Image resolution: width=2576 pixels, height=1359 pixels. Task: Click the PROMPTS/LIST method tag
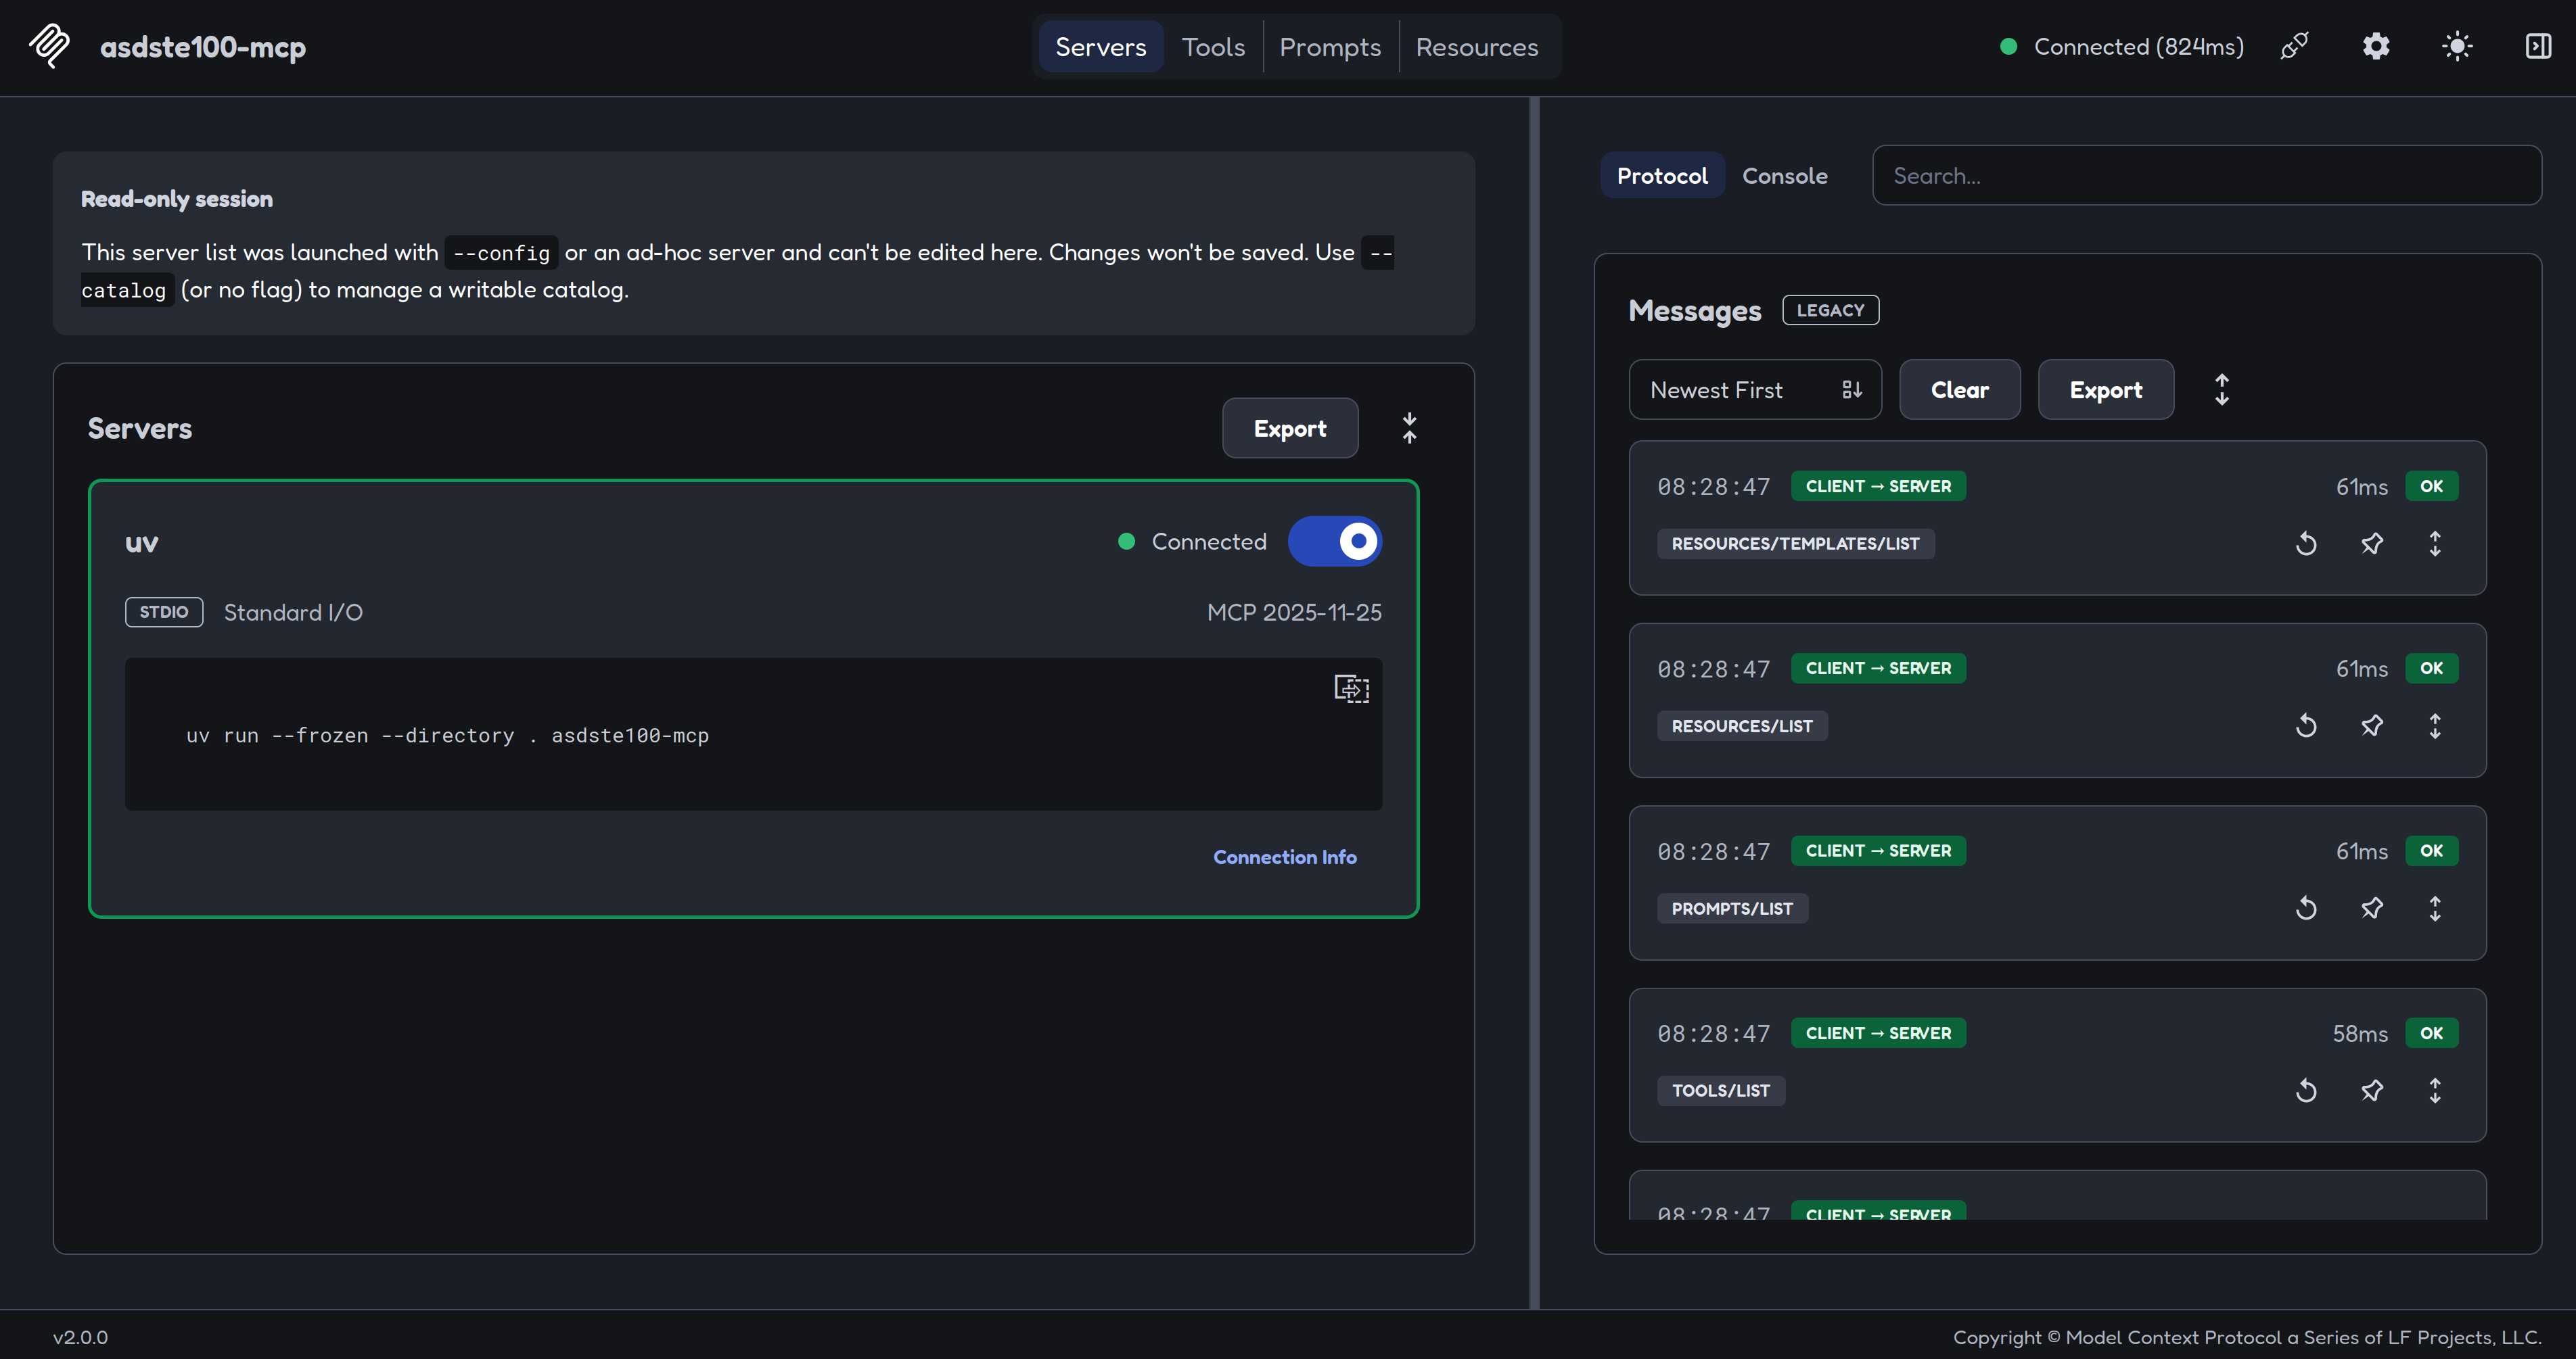click(x=1732, y=908)
